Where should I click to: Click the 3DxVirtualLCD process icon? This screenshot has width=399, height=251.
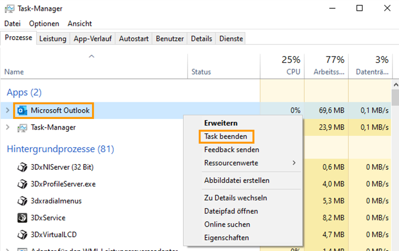coord(22,235)
